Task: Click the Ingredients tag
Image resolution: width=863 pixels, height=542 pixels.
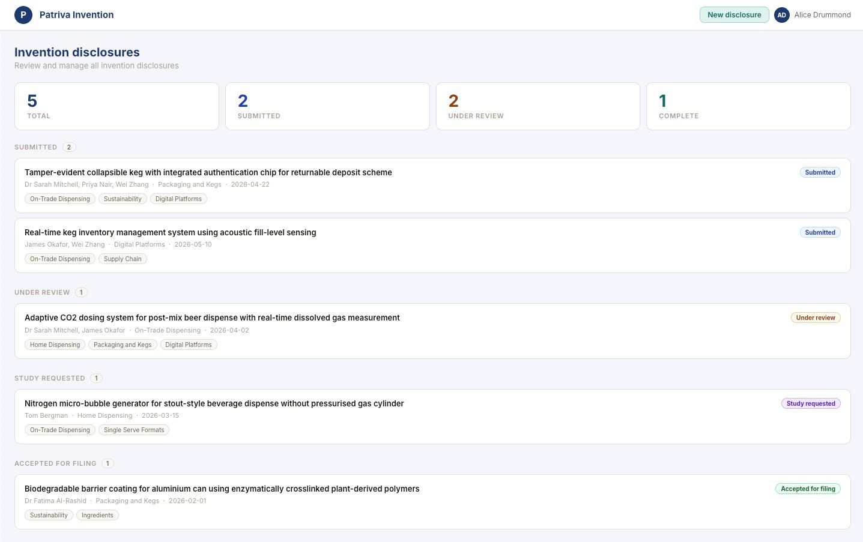Action: pos(97,515)
